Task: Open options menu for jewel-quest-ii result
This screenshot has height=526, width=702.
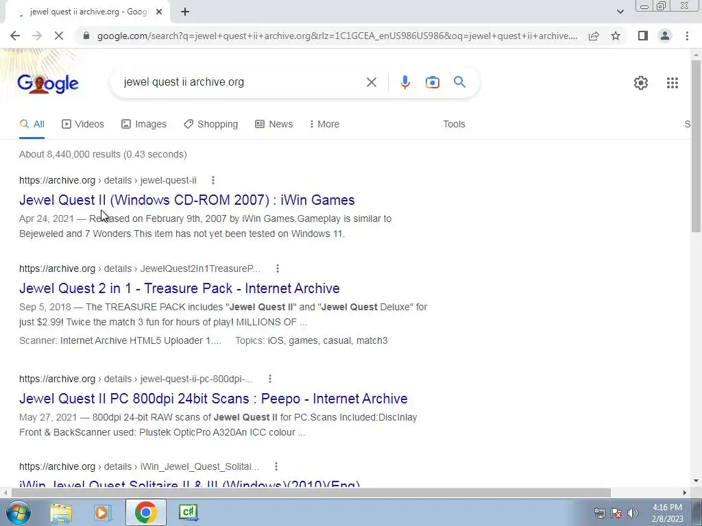Action: click(213, 180)
